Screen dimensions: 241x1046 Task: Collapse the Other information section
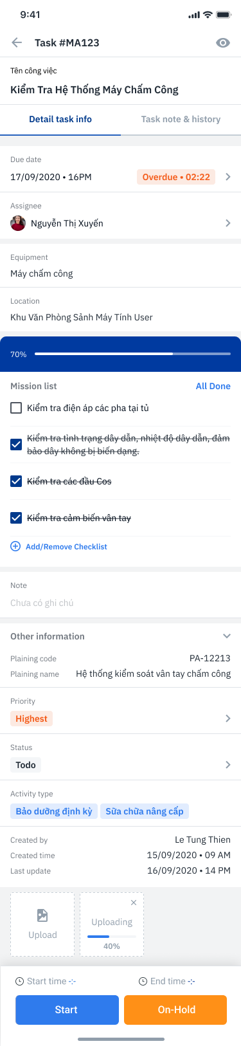pyautogui.click(x=227, y=636)
